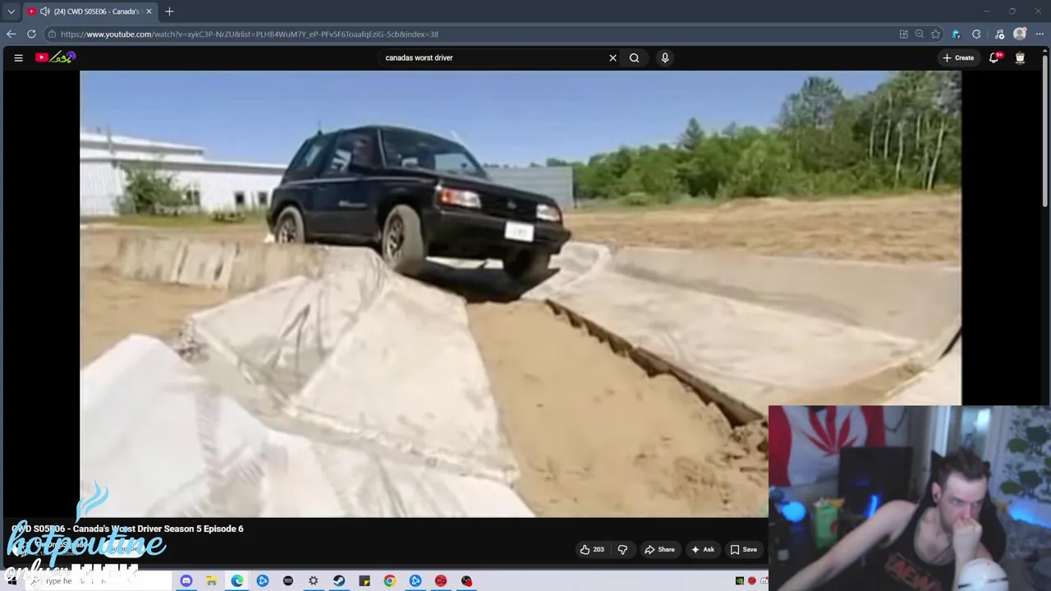Go to YouTube home via logo
Viewport: 1051px width, 591px height.
click(55, 57)
